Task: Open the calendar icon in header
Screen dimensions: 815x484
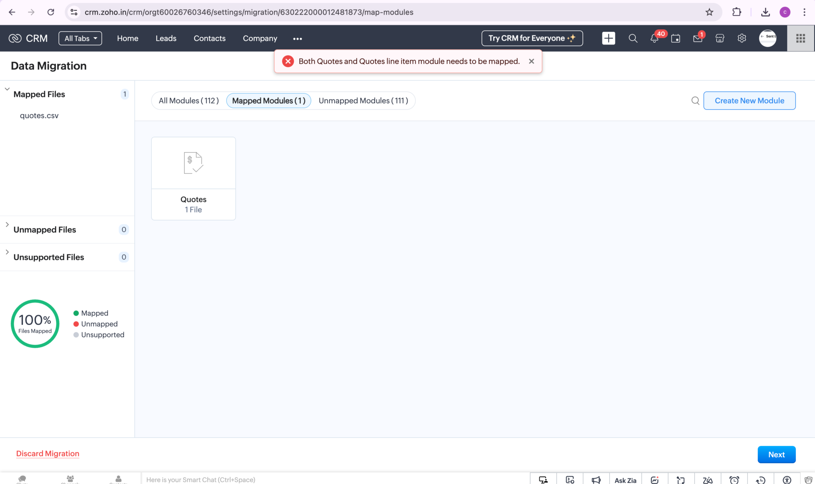Action: (675, 39)
